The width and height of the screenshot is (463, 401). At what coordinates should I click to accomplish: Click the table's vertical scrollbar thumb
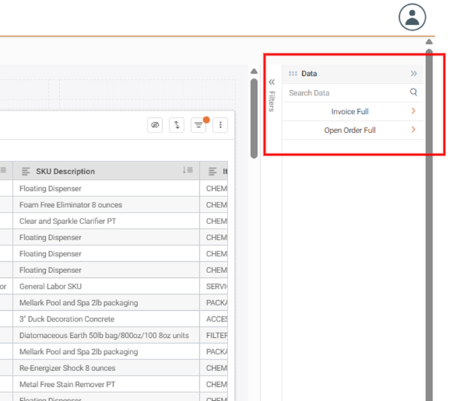tap(254, 118)
